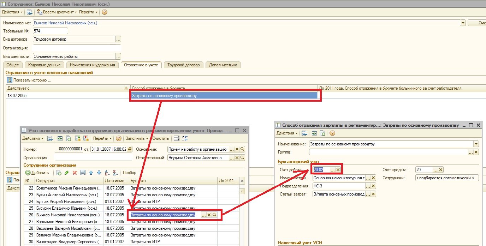Viewport: 486px width, 246px height.
Task: Expand Наименование dropdown in Способ отражения window
Action: [x=476, y=144]
